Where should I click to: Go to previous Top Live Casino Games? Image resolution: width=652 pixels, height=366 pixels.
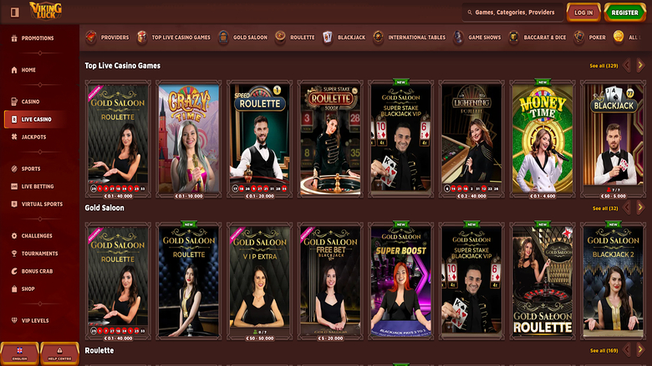coord(627,65)
